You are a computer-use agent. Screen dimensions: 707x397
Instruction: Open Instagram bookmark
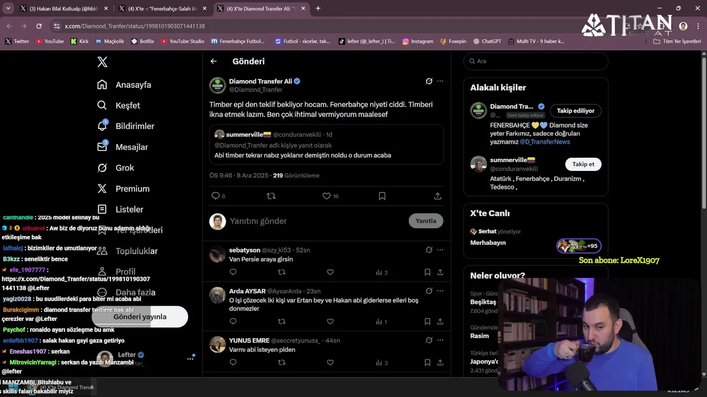418,41
